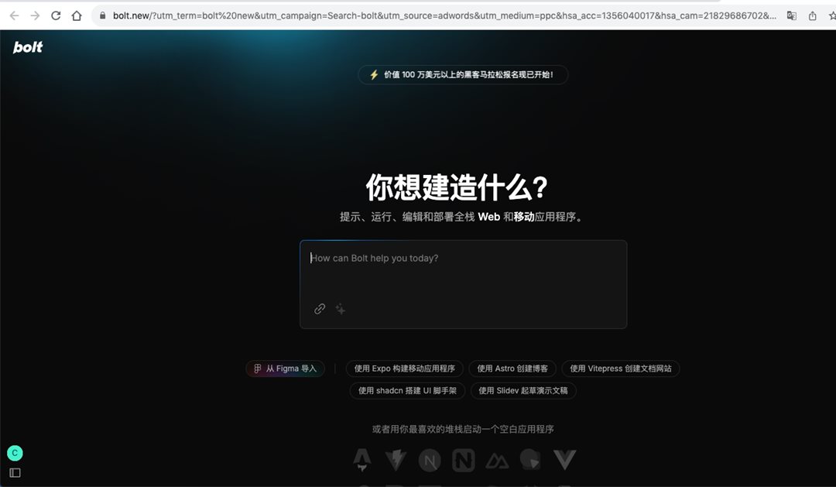Open the page translate icon
The height and width of the screenshot is (487, 836).
tap(792, 15)
